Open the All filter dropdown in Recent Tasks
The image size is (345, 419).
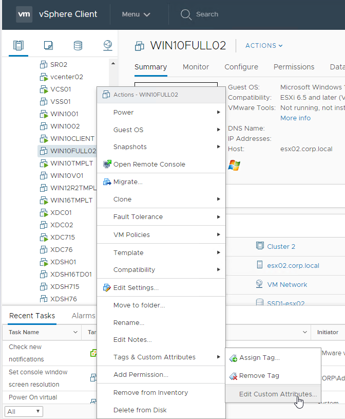24,411
